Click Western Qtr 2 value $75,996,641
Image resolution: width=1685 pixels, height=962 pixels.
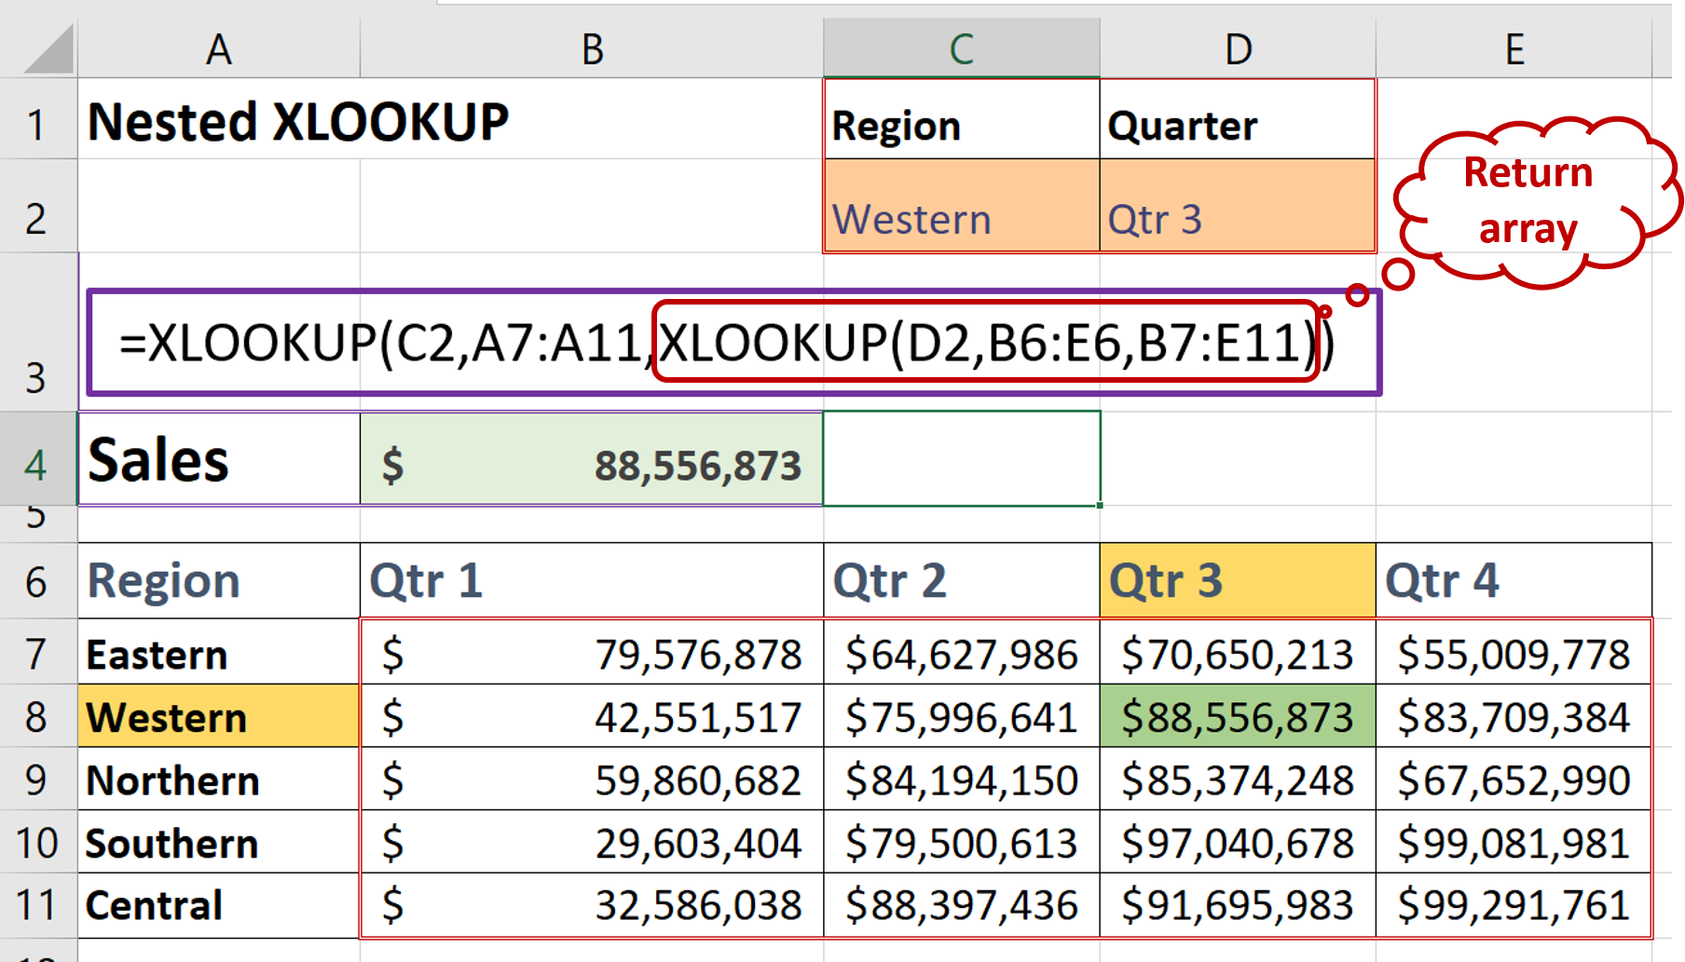tap(962, 716)
